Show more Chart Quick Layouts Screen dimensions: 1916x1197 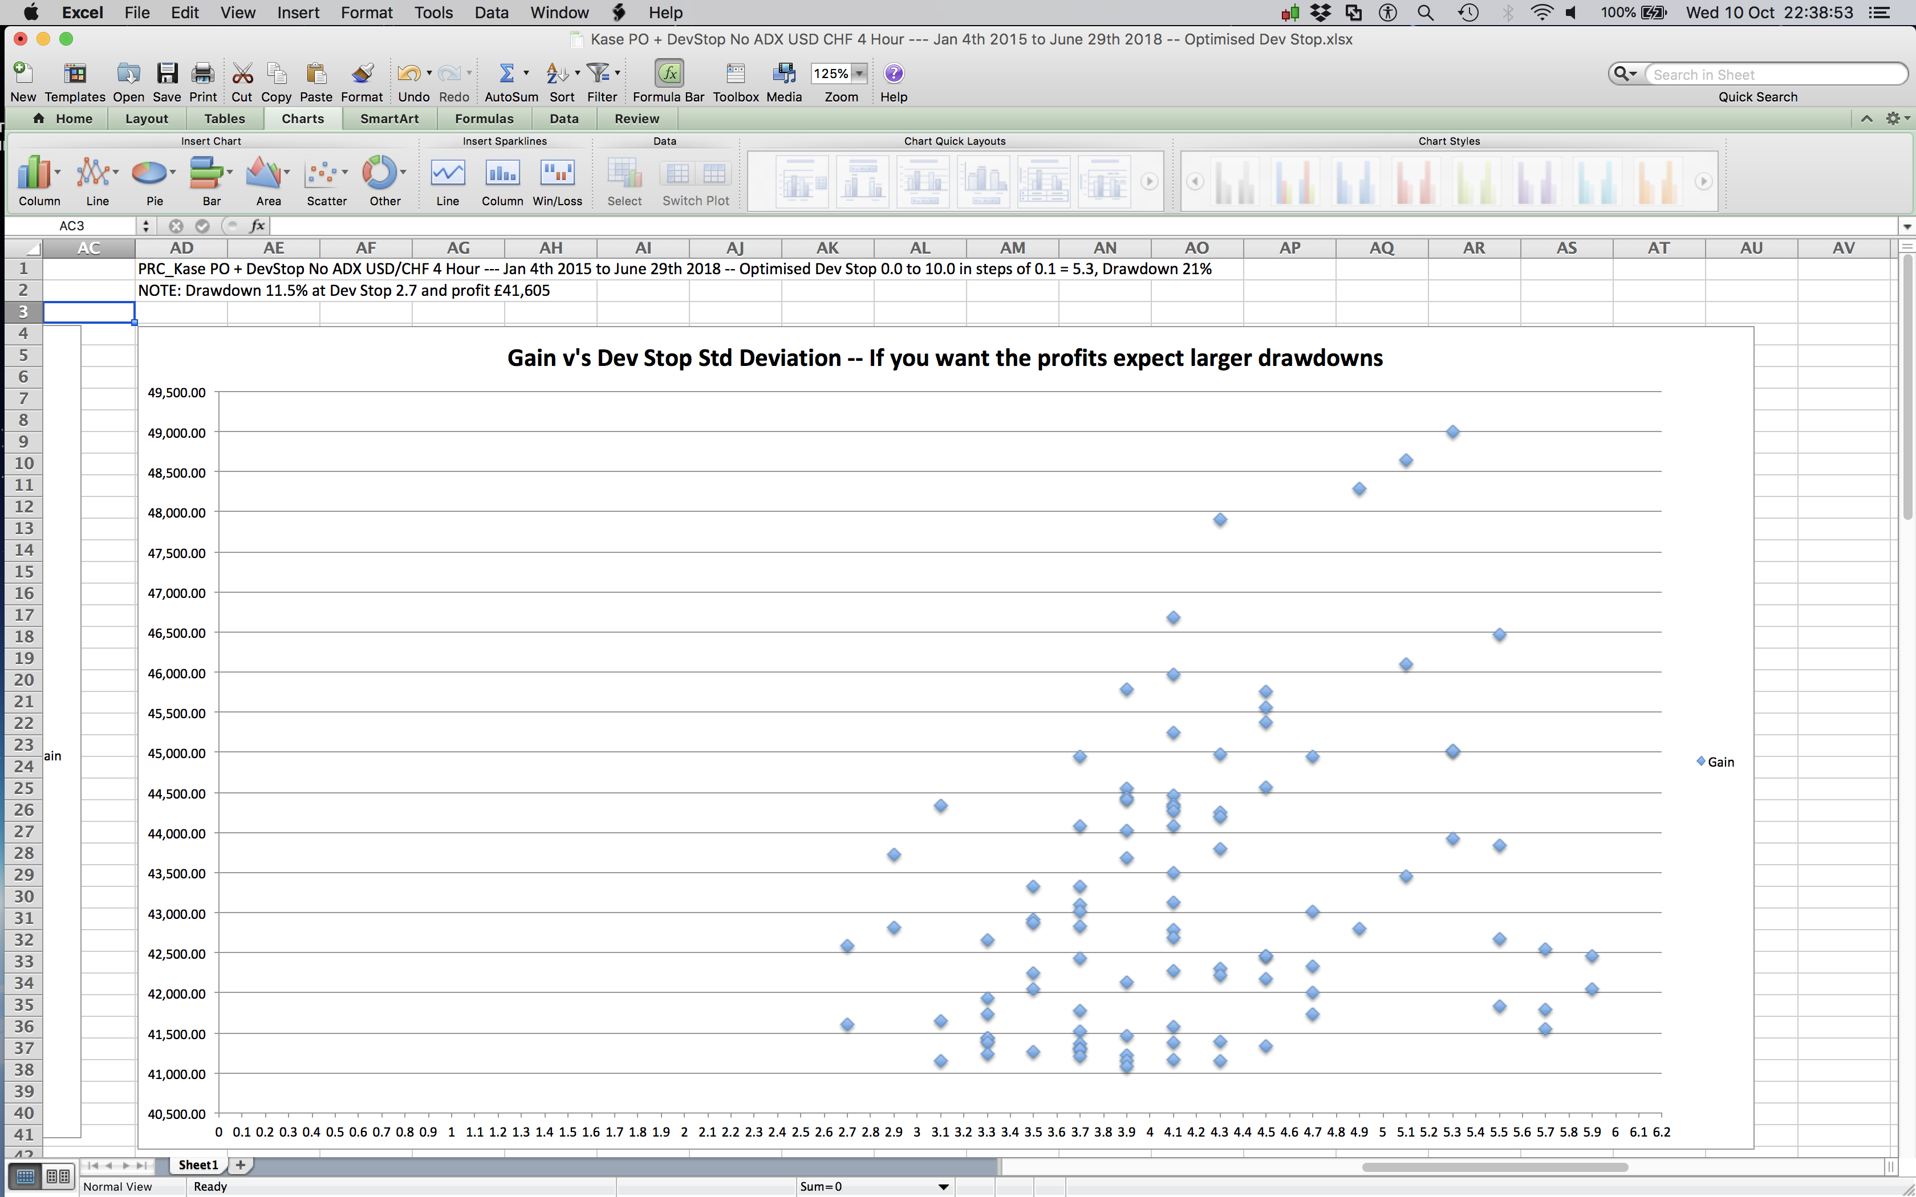tap(1149, 181)
